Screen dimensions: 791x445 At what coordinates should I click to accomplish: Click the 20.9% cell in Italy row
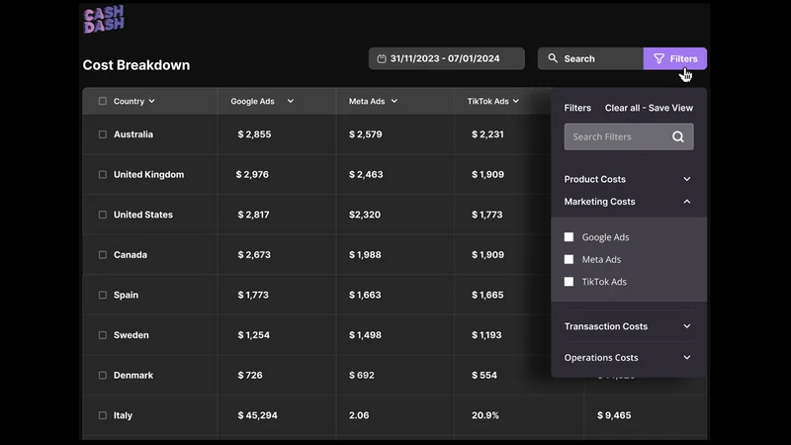485,415
